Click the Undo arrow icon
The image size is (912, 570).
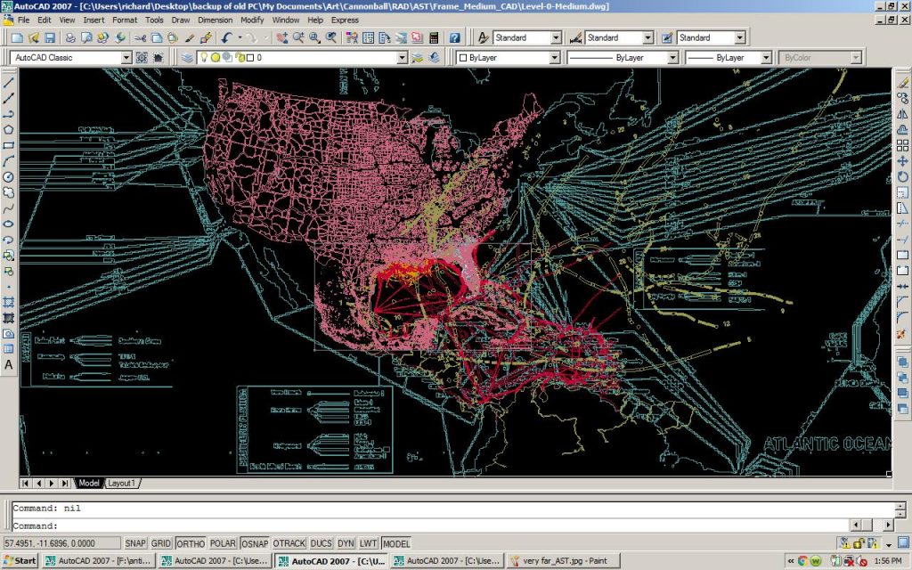pyautogui.click(x=227, y=37)
